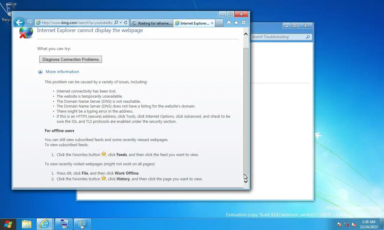Open the Windows Start button
This screenshot has height=230, width=384.
click(x=8, y=224)
